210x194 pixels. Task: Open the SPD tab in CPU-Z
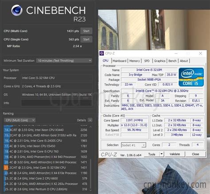[147, 61]
